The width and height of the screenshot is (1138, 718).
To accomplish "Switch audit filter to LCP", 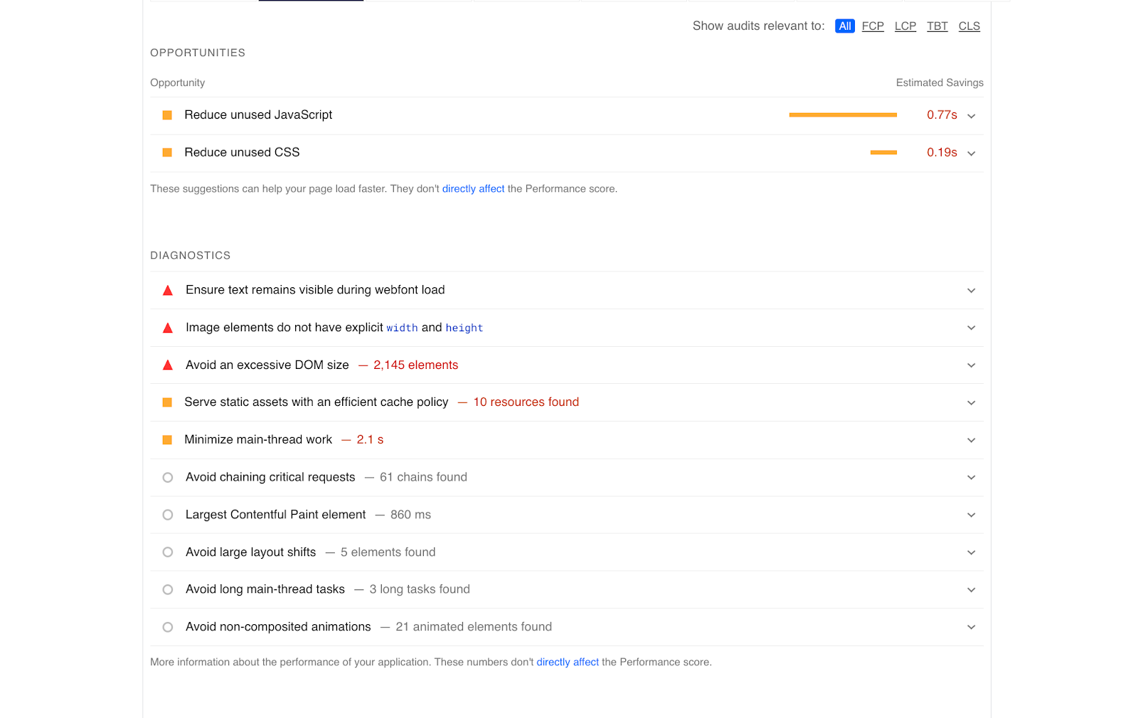I will point(905,26).
